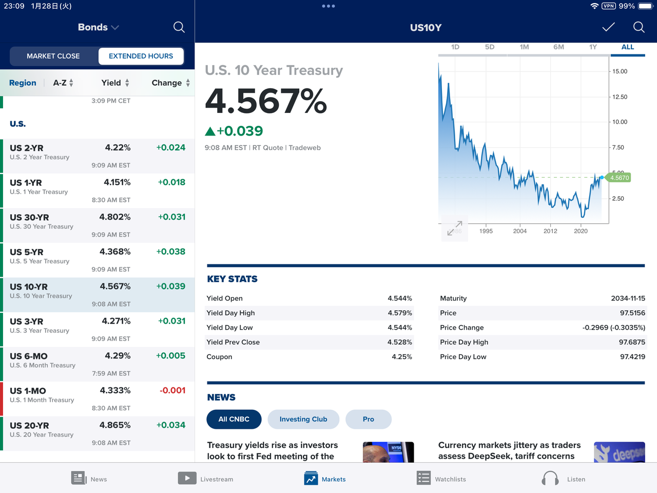Tap the search icon beside US10Y header

click(x=639, y=27)
